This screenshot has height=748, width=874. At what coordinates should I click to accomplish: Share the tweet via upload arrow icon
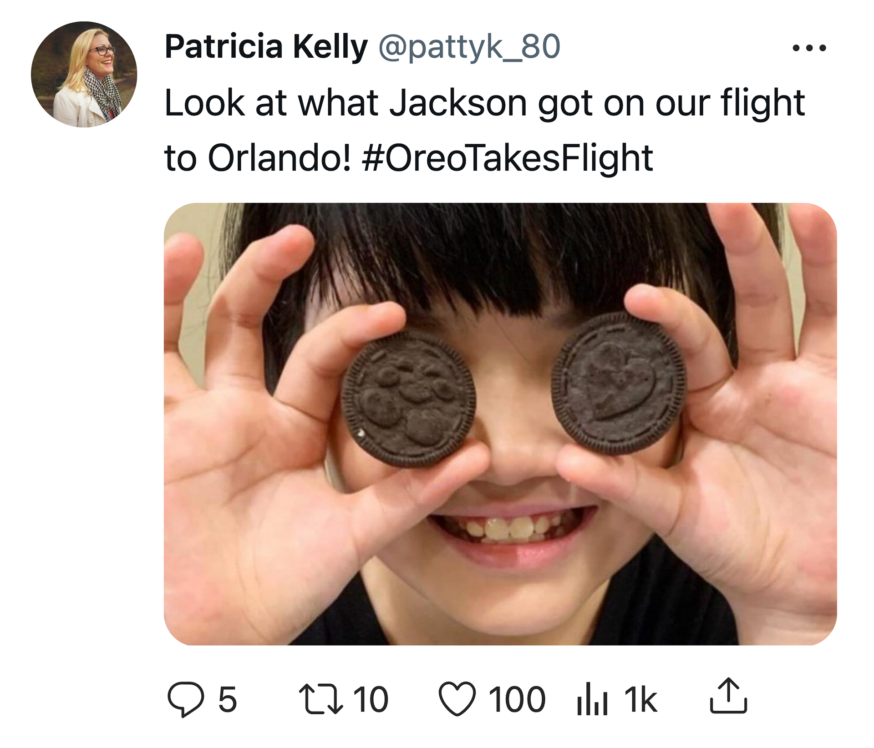coord(728,696)
